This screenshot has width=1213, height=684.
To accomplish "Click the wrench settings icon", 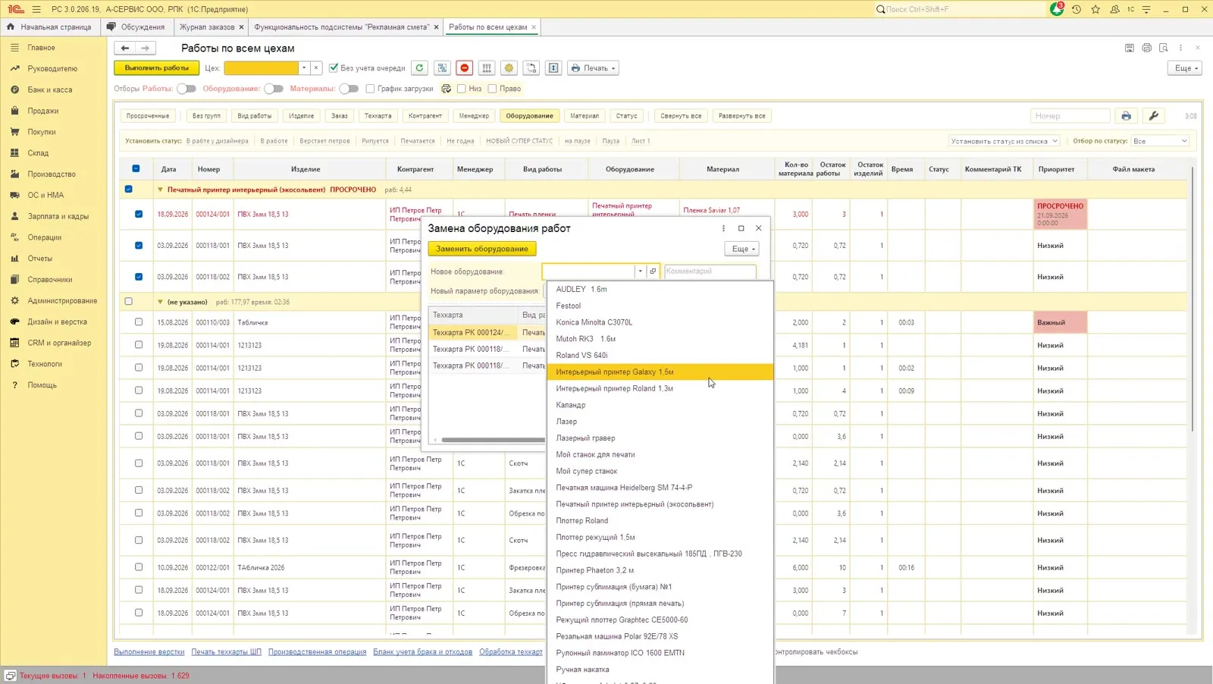I will (x=1154, y=116).
